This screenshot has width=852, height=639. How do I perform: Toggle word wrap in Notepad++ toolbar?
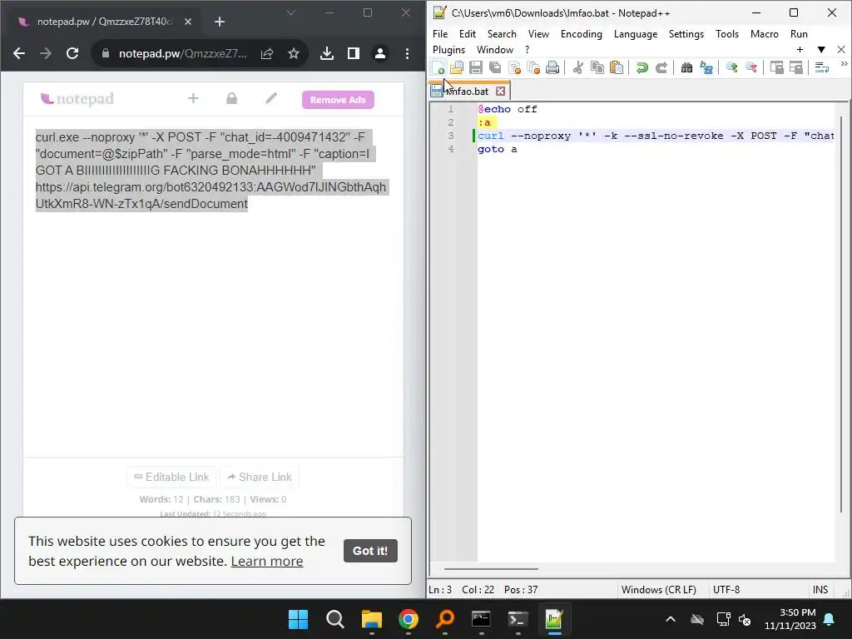pos(821,67)
